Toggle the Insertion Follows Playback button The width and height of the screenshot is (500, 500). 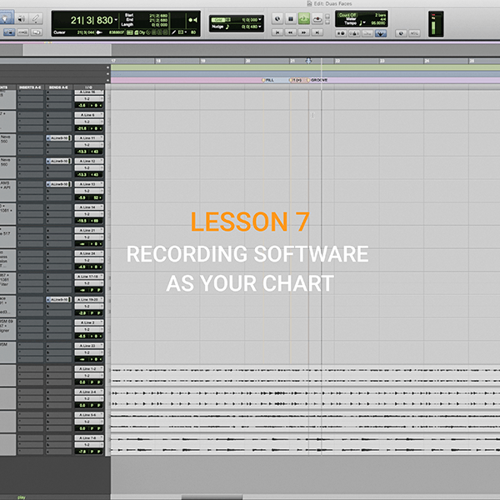point(37,32)
